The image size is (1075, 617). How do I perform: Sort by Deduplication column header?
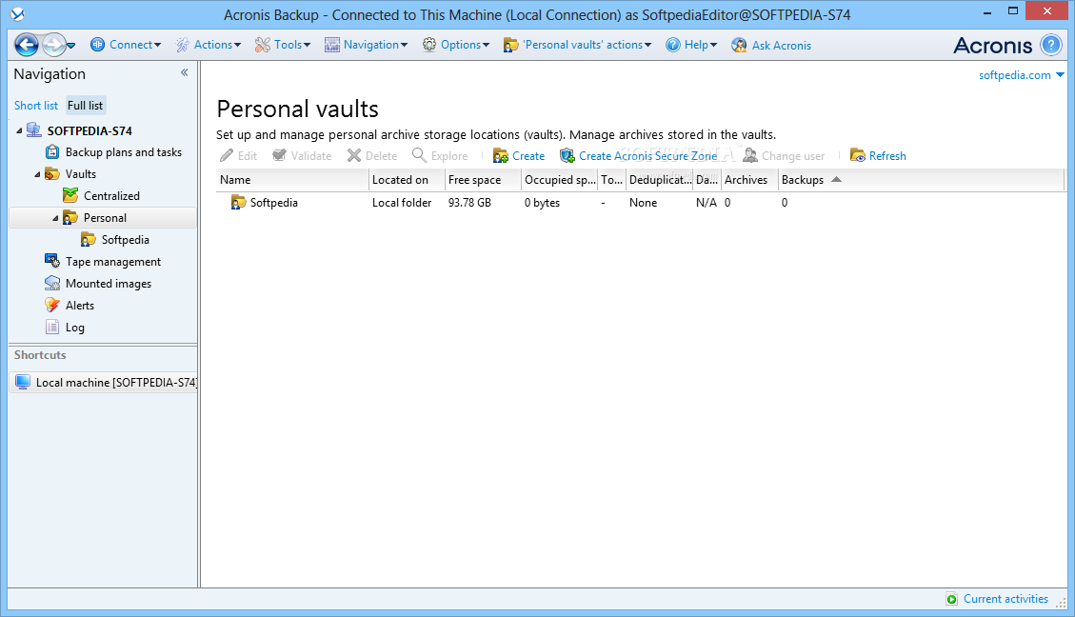[660, 180]
